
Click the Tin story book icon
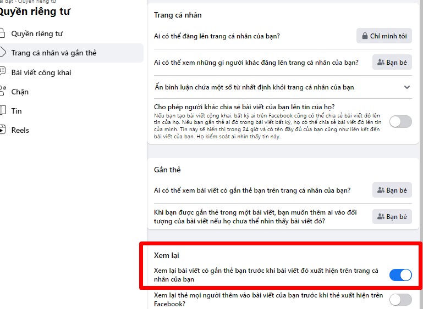pos(2,111)
